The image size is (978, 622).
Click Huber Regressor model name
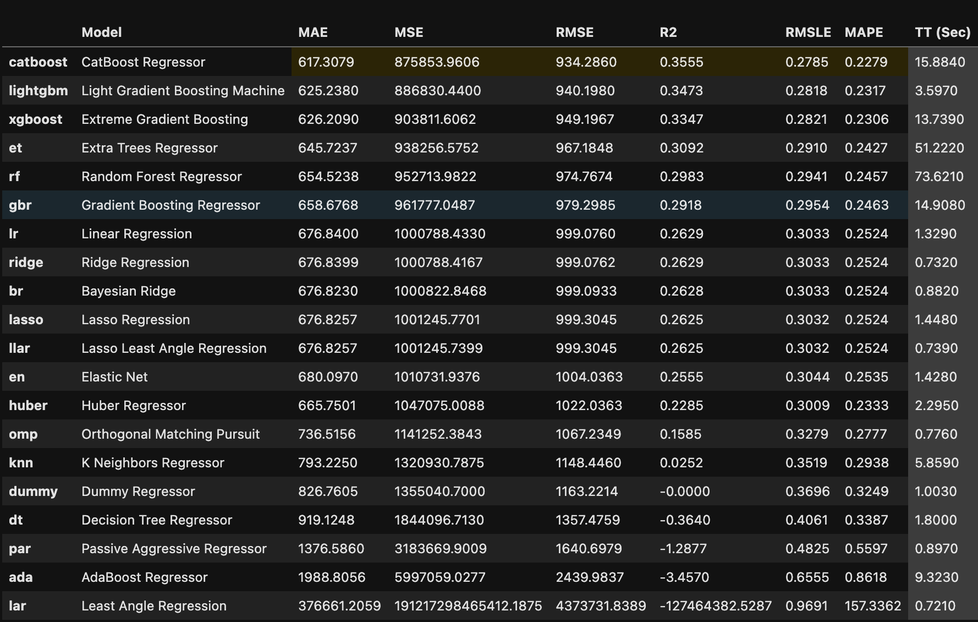134,406
